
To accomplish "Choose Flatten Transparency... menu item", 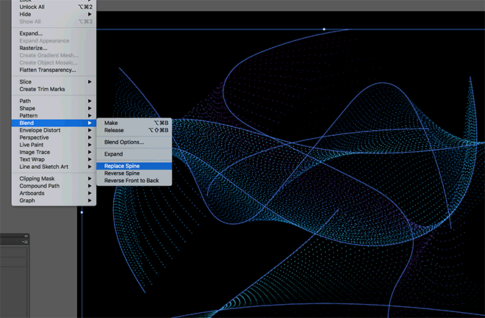I will pyautogui.click(x=48, y=70).
